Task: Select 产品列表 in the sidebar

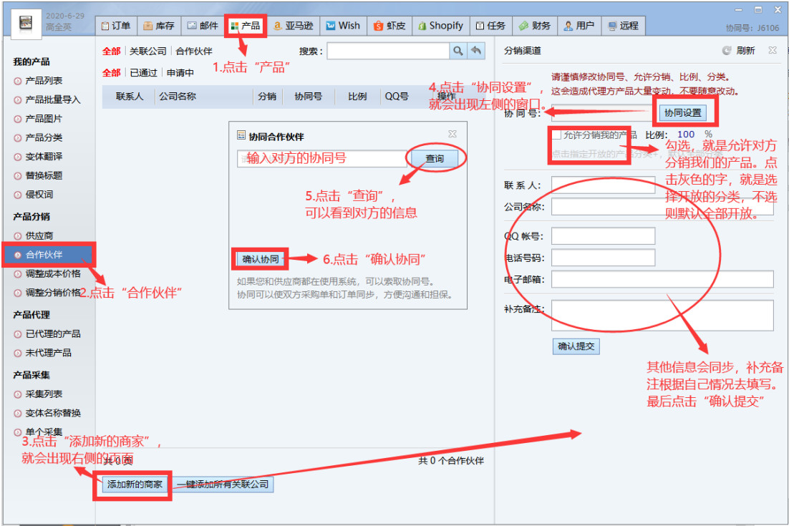Action: [x=43, y=81]
